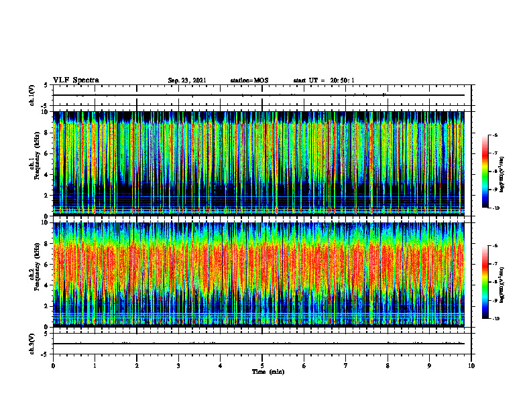Viewport: 531px width, 410px height.
Task: Click the ch.2 color bar units label
Action: click(501, 285)
